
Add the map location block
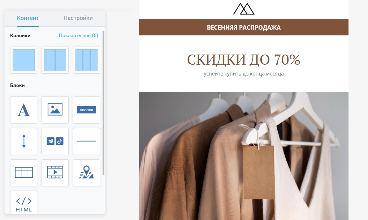[86, 173]
